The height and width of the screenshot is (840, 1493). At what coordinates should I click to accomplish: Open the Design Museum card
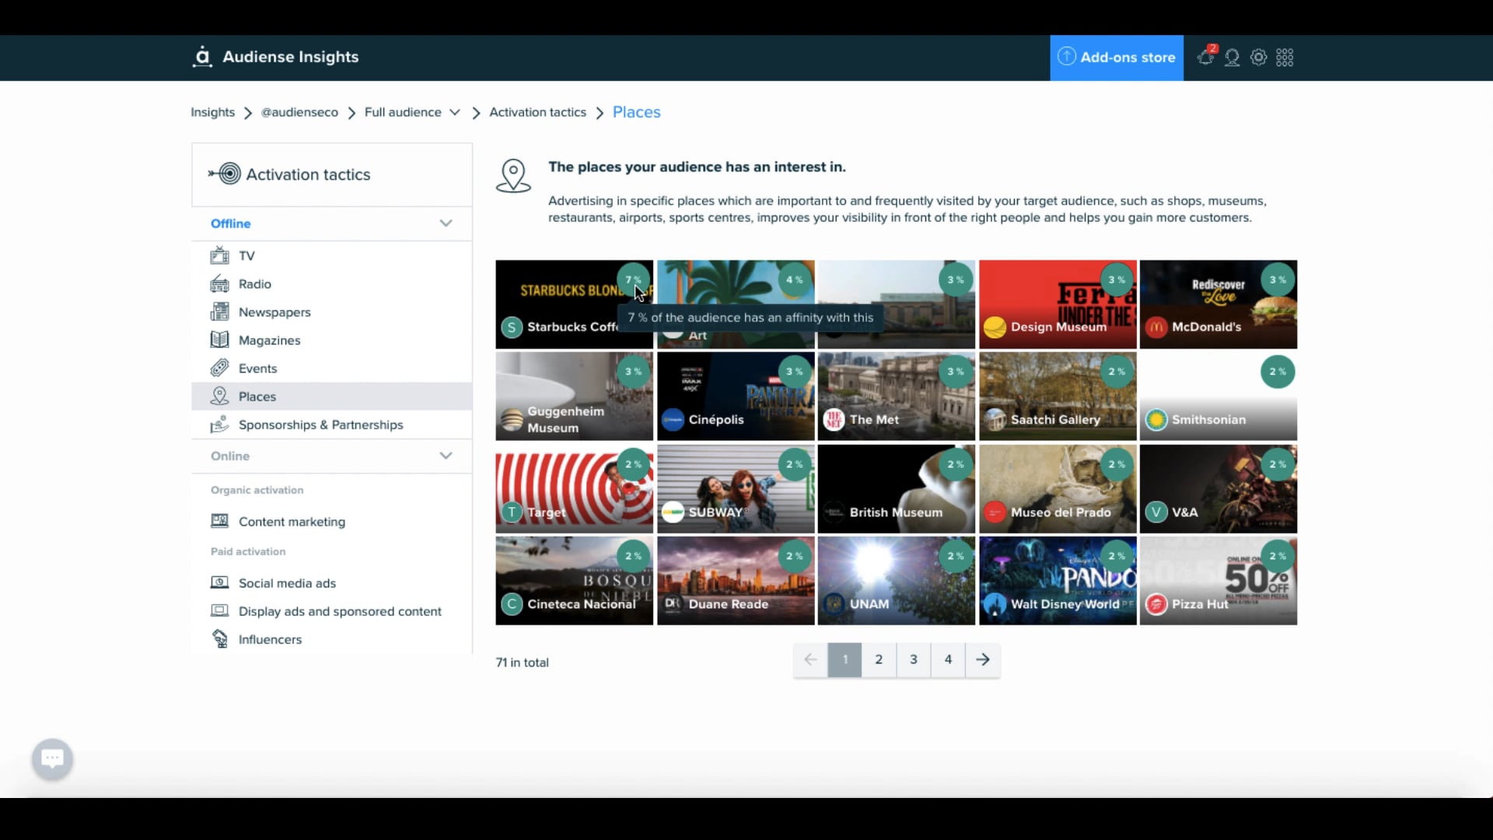(x=1058, y=304)
